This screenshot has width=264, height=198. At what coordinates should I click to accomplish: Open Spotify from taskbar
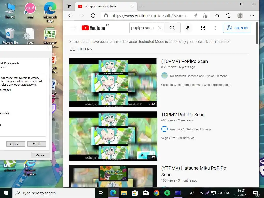coord(167,193)
